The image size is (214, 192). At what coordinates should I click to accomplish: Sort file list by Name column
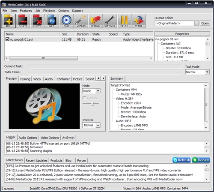(33, 34)
